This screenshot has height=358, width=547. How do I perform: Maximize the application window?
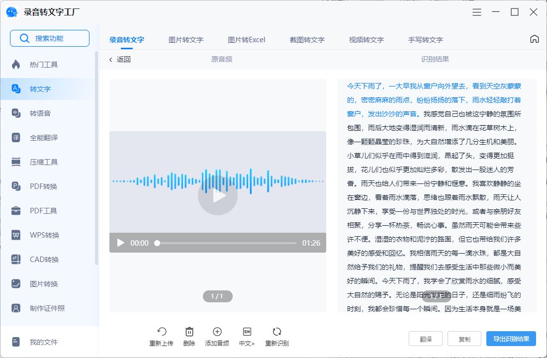point(515,12)
